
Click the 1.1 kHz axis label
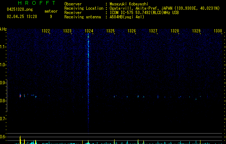coord(3,47)
